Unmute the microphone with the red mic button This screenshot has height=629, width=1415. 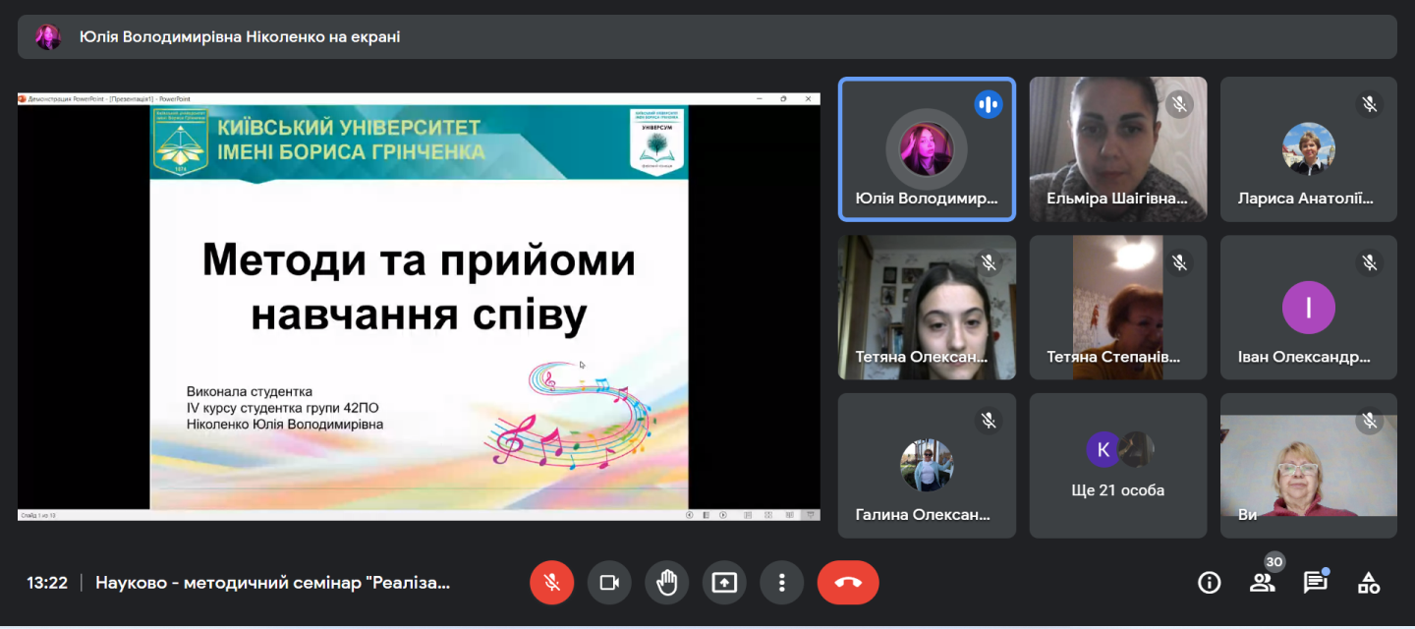click(551, 583)
